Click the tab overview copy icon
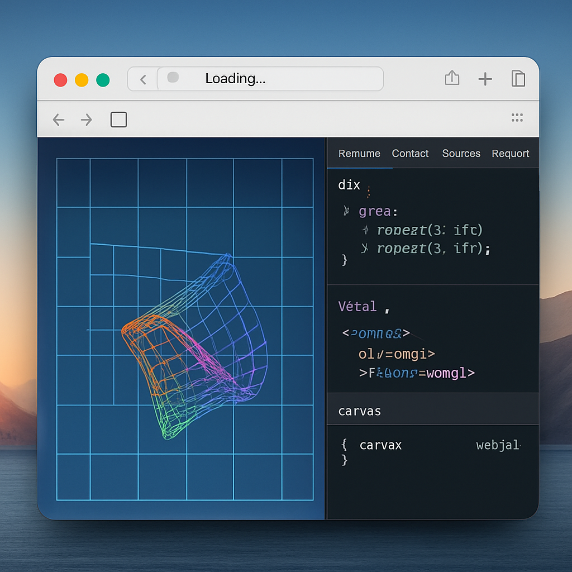 (x=518, y=78)
